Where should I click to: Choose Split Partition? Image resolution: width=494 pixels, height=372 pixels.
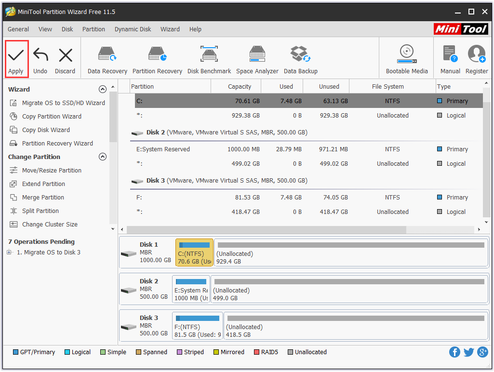[34, 211]
